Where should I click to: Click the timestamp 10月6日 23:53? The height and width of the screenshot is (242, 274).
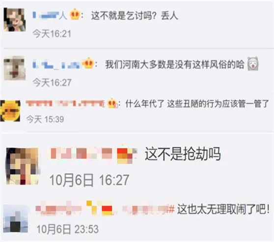67,229
